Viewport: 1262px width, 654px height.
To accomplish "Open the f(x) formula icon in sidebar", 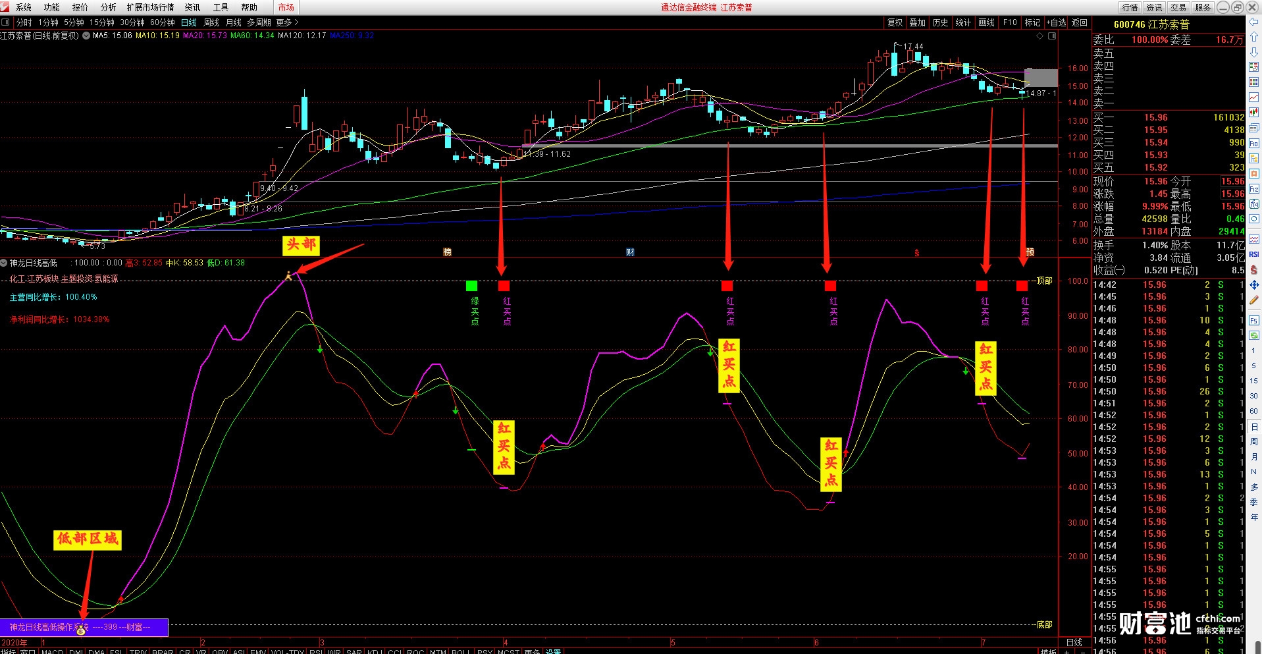I will (1253, 204).
